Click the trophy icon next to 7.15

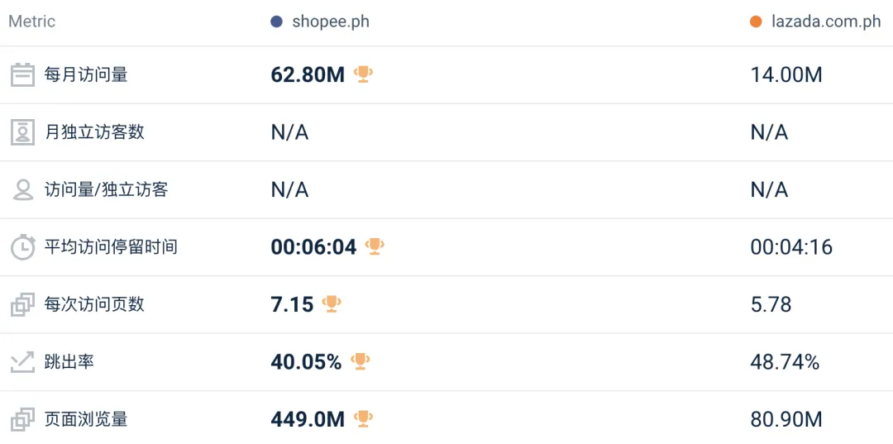(332, 303)
